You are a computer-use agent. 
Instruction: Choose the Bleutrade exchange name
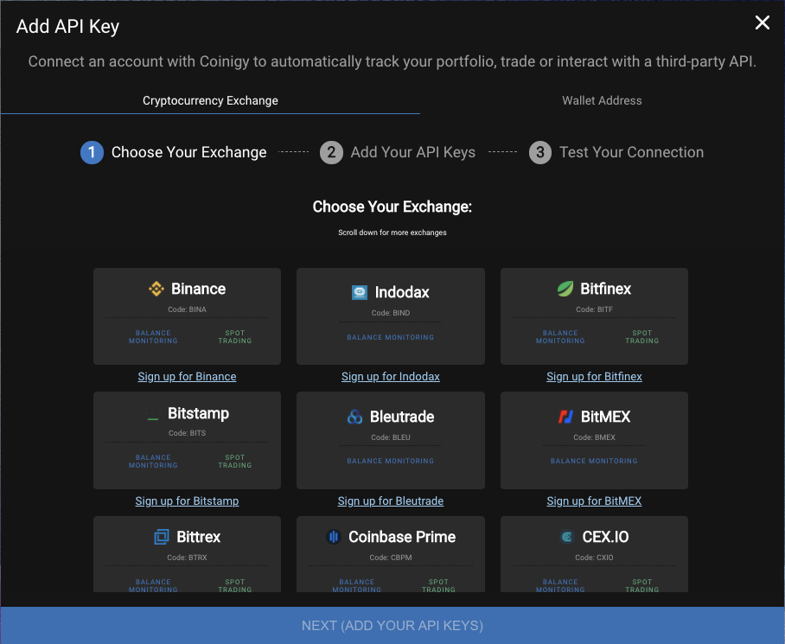coord(402,417)
